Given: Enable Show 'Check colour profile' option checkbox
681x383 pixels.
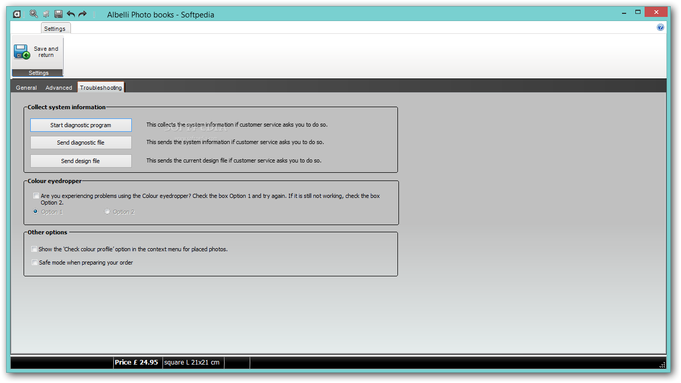Looking at the screenshot, I should click(x=34, y=249).
